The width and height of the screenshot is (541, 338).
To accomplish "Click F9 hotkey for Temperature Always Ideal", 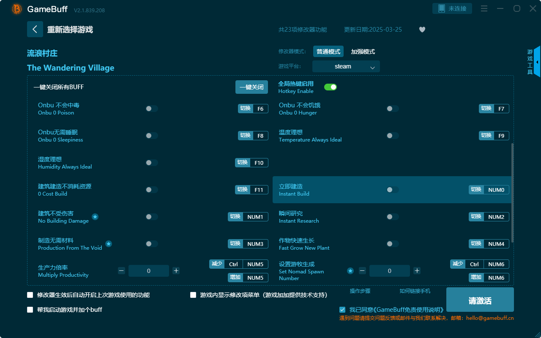I will (x=494, y=136).
